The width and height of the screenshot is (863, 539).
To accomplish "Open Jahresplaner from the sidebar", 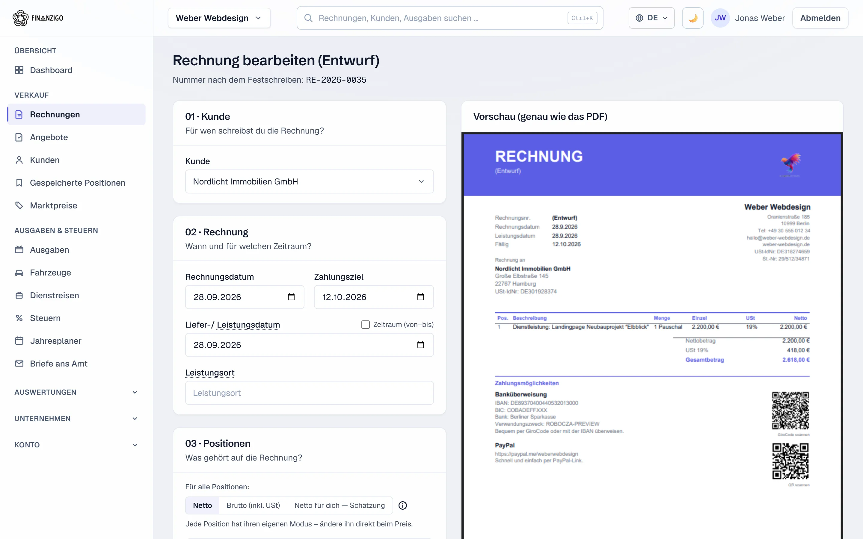I will pyautogui.click(x=76, y=341).
